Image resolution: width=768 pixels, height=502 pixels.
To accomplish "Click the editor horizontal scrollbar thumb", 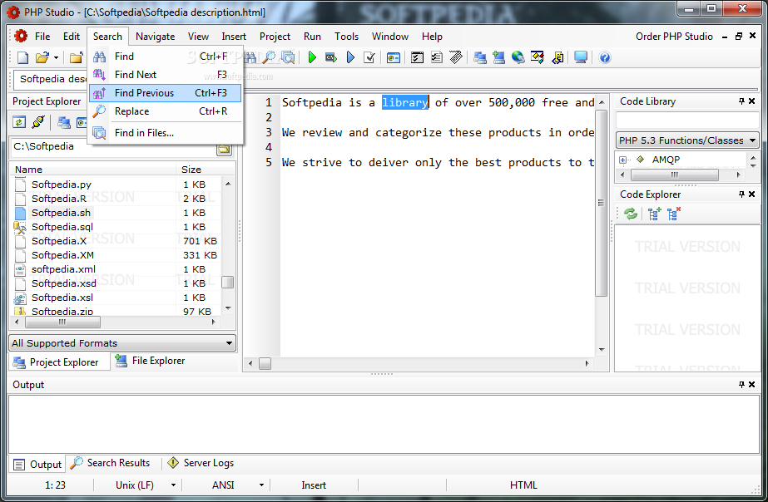I will click(265, 363).
